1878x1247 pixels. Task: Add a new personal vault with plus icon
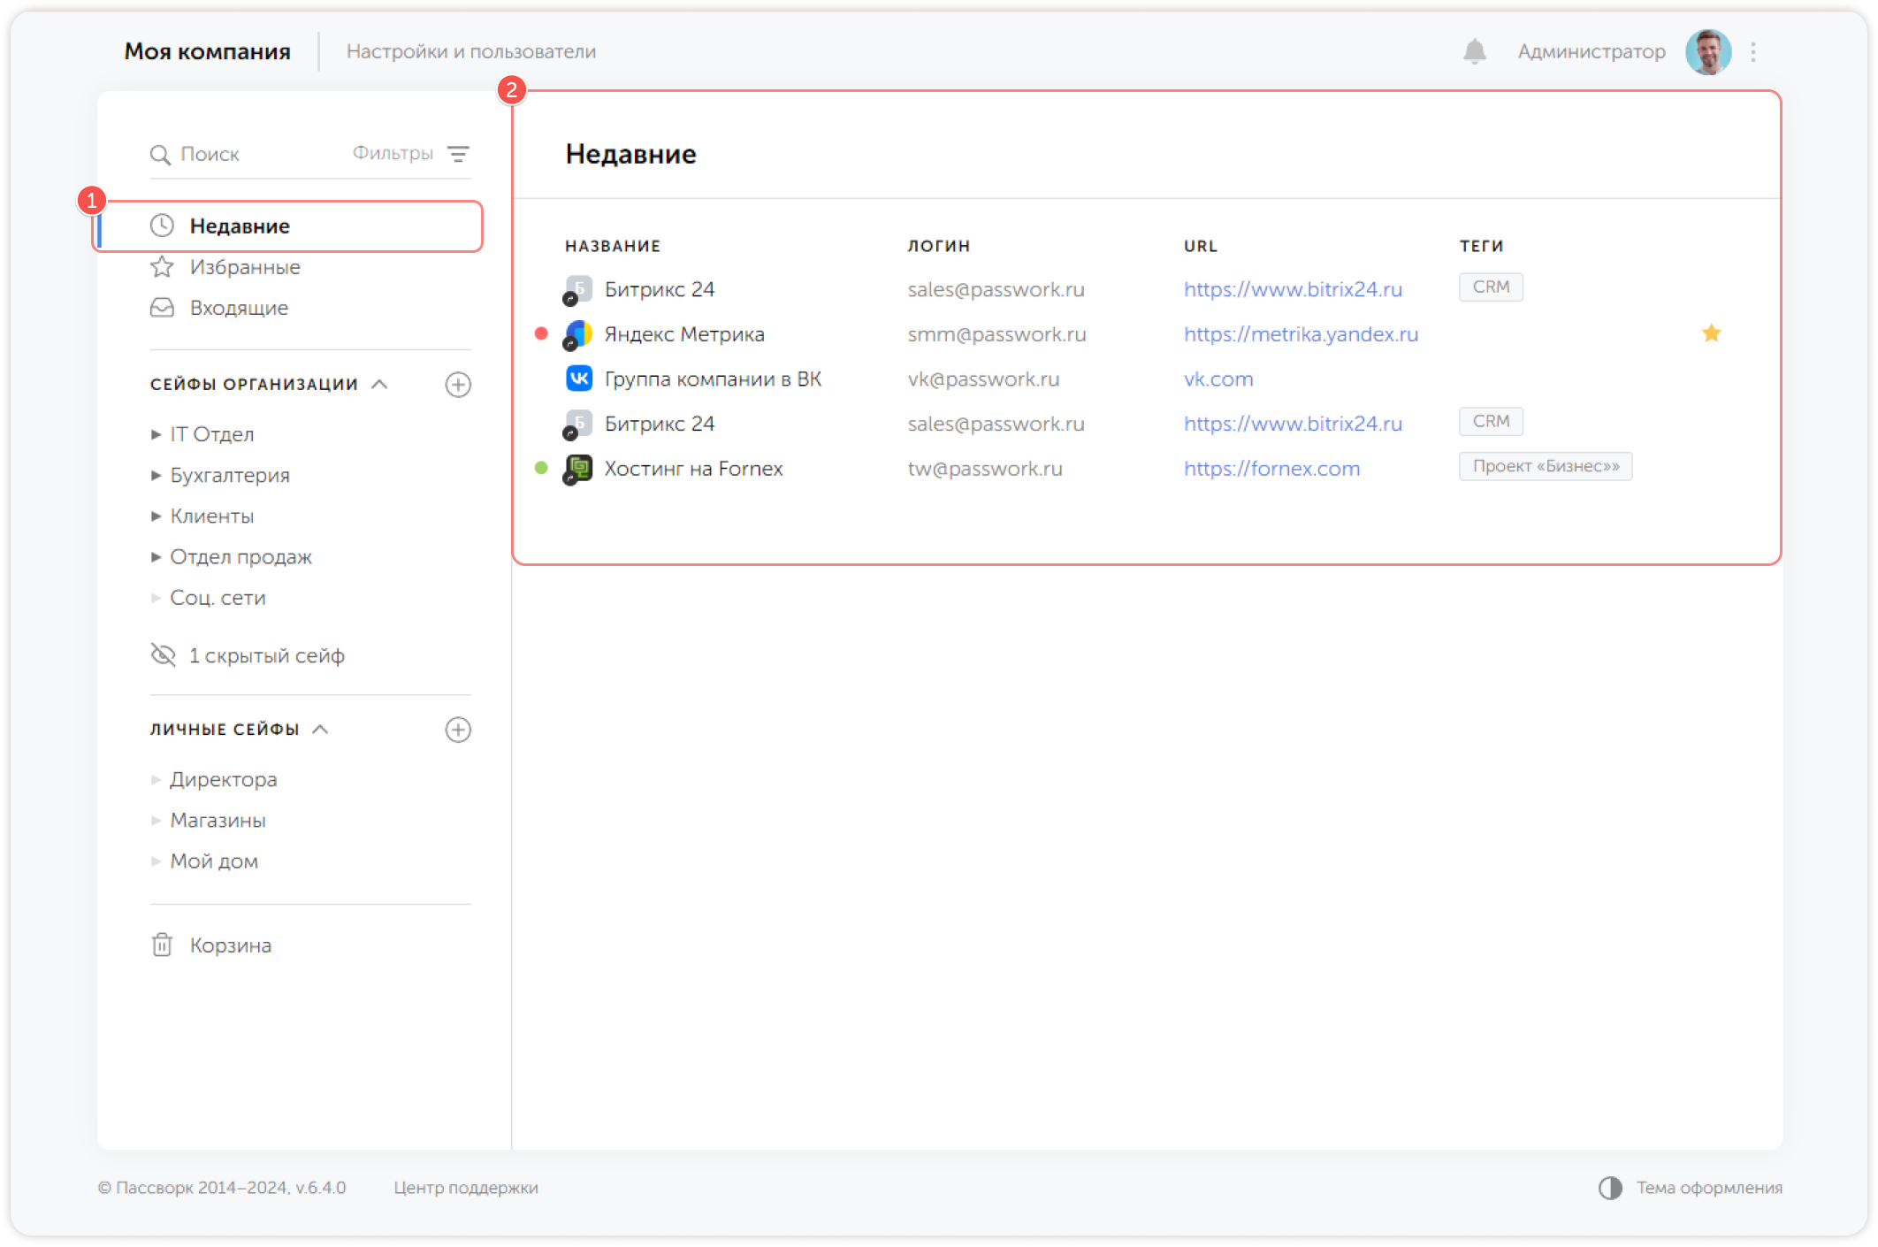coord(458,730)
